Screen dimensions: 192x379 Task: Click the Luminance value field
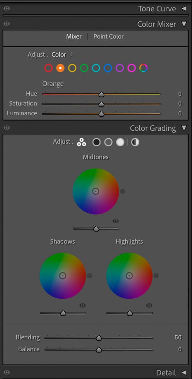coord(180,113)
